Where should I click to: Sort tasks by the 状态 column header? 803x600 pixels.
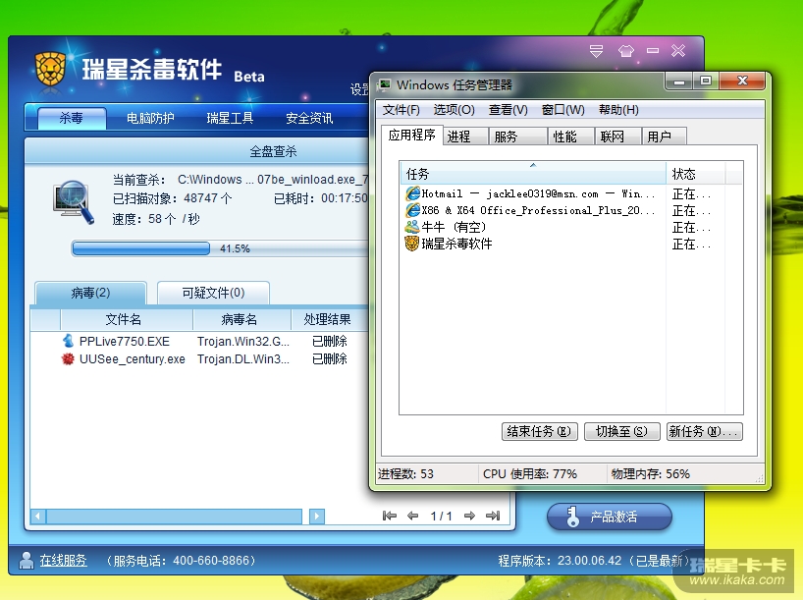pyautogui.click(x=695, y=174)
